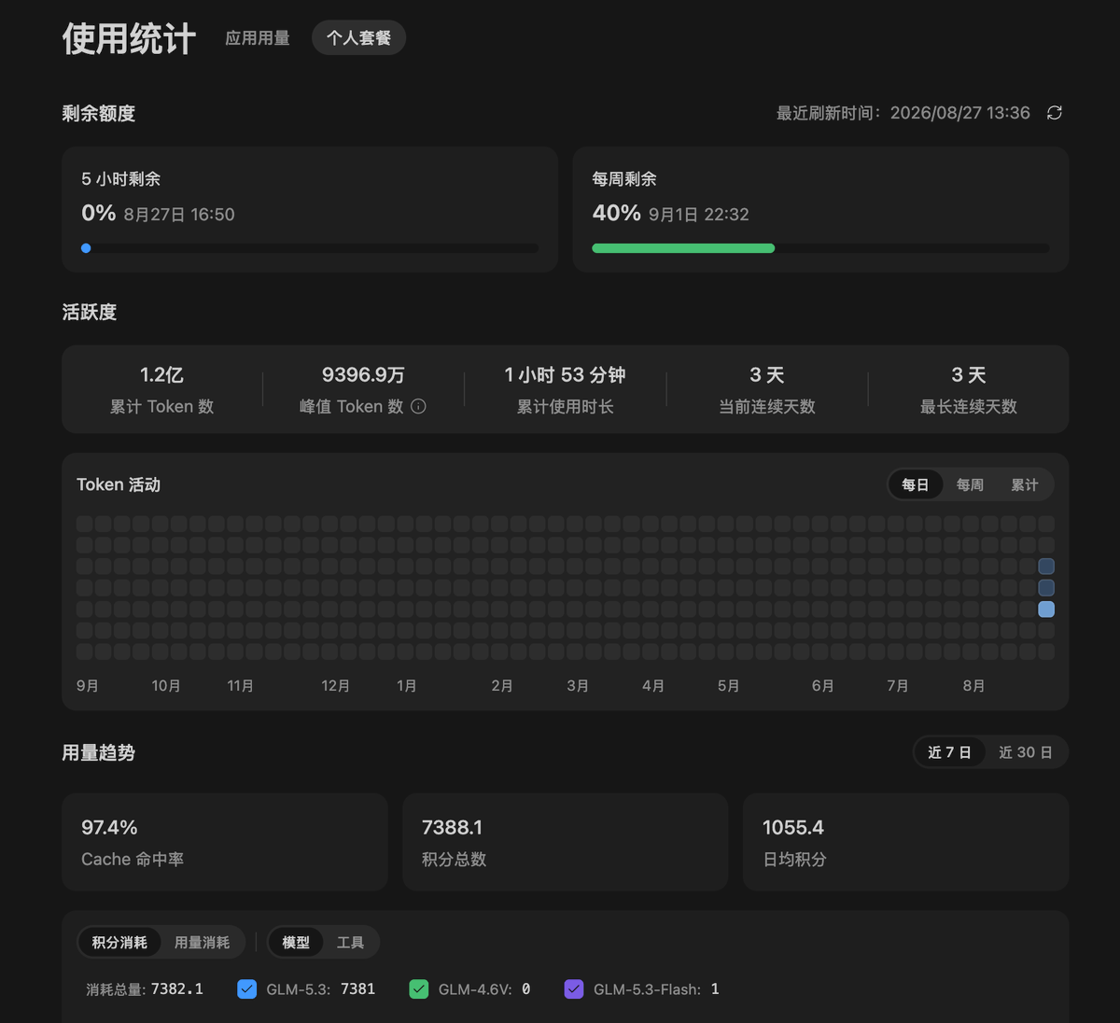Screen dimensions: 1120x1023
Task: Click the 9月1日 22:32 reset time
Action: point(699,215)
